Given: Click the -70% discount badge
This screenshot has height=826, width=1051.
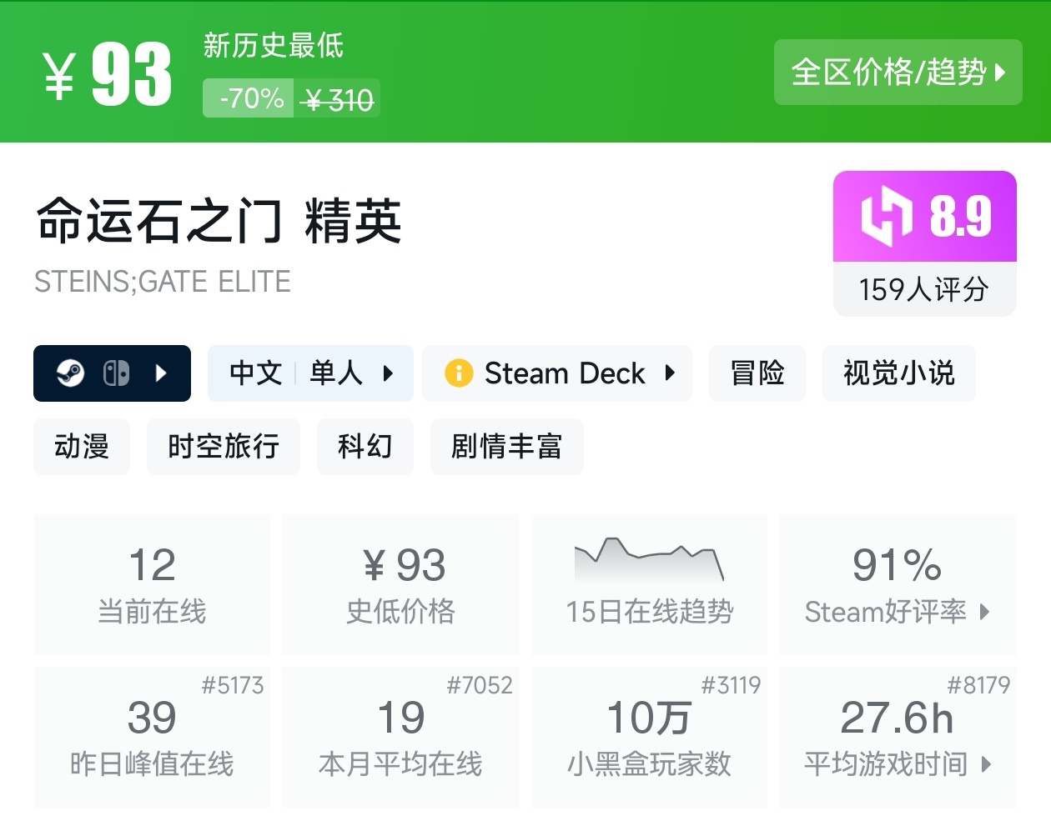Looking at the screenshot, I should click(249, 98).
